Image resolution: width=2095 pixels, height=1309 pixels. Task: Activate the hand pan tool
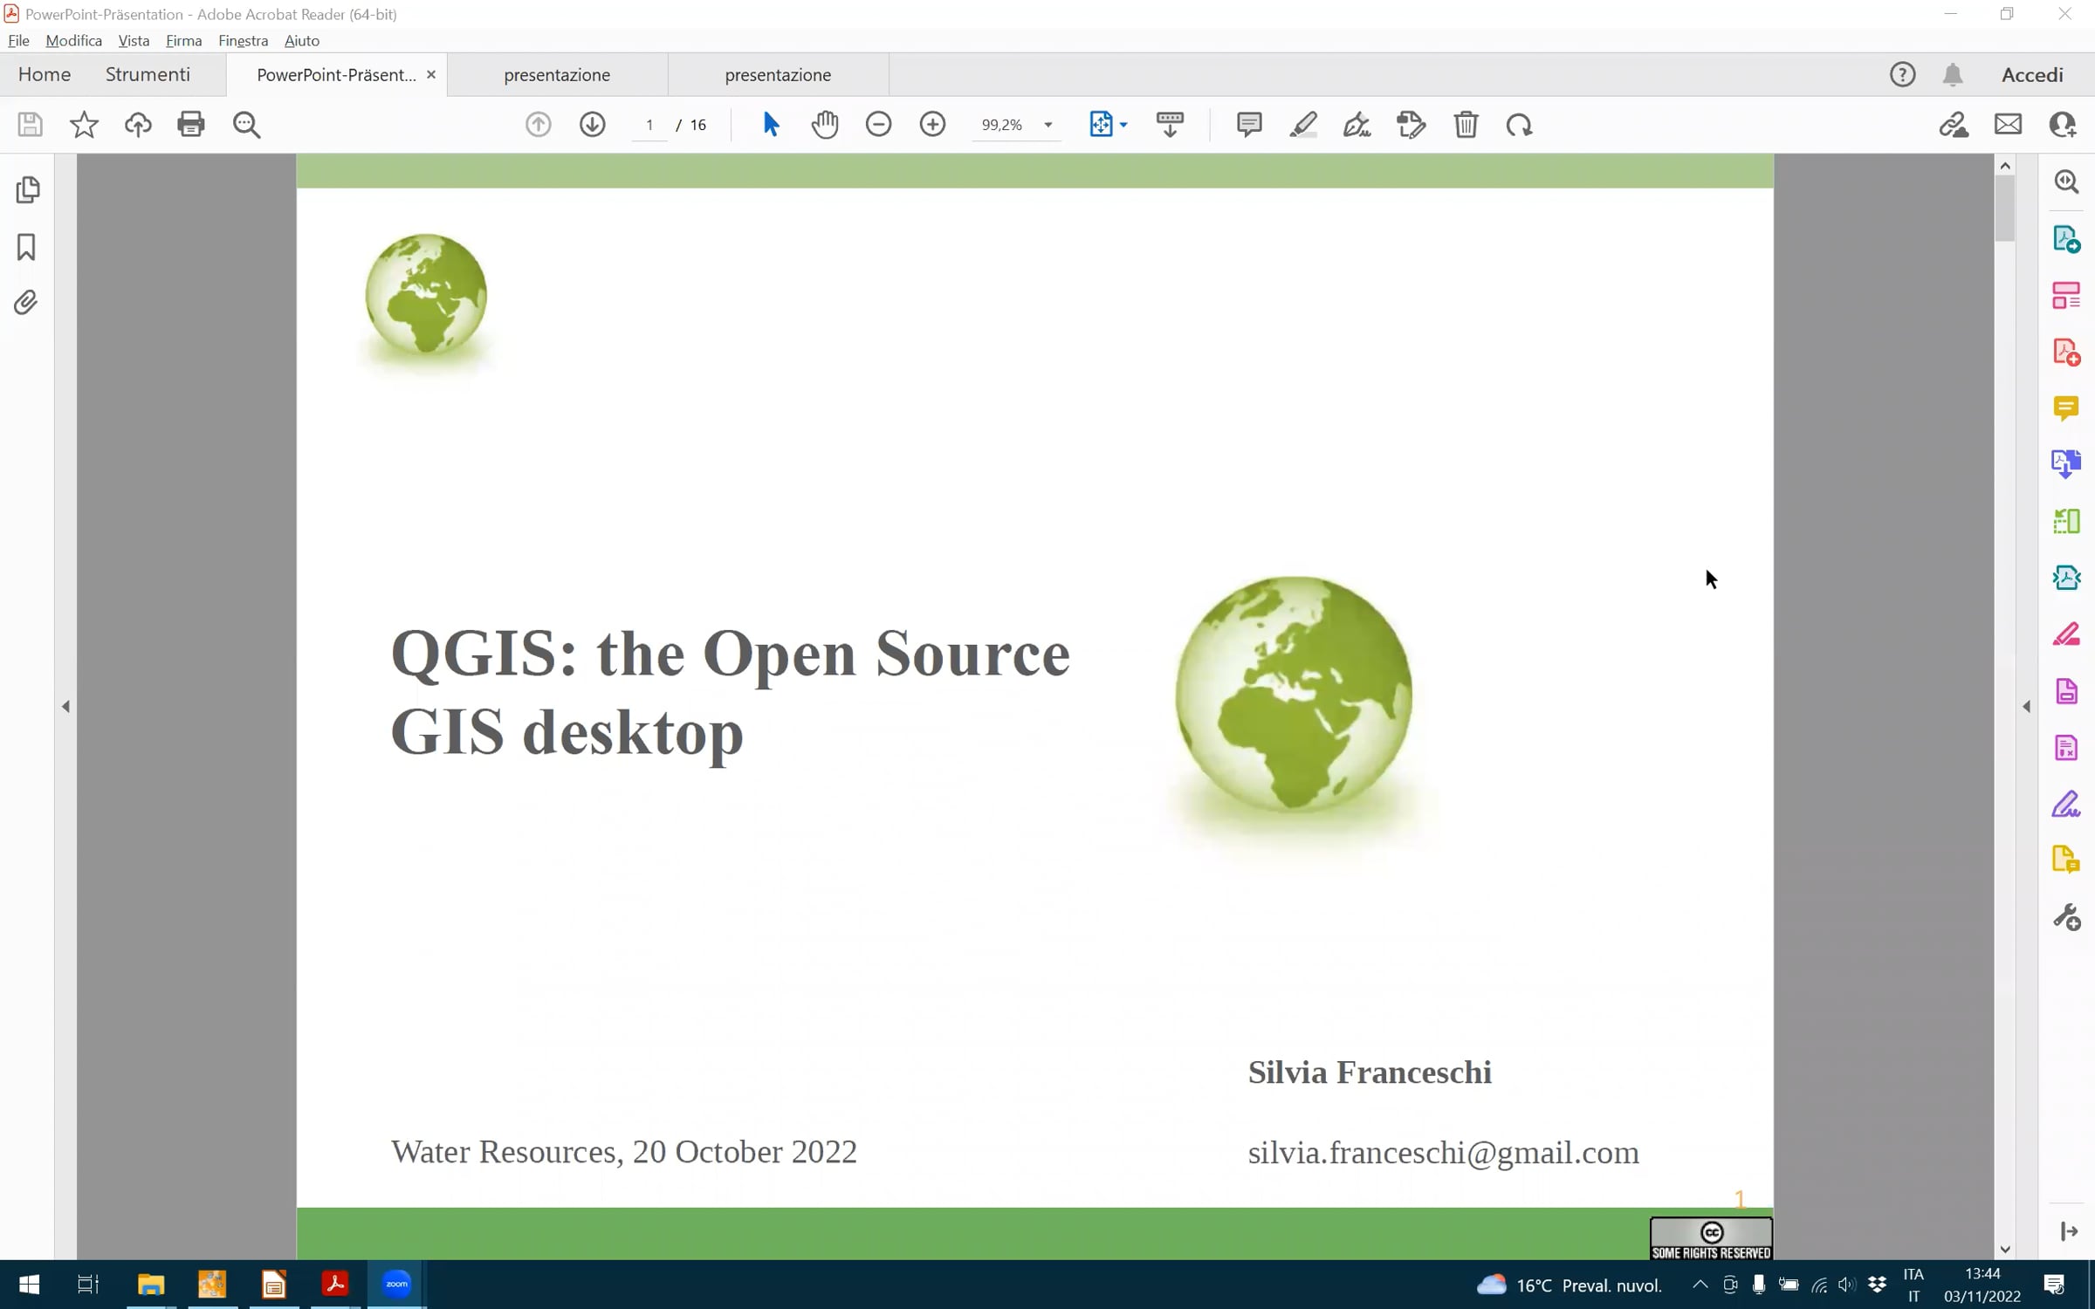(x=825, y=125)
